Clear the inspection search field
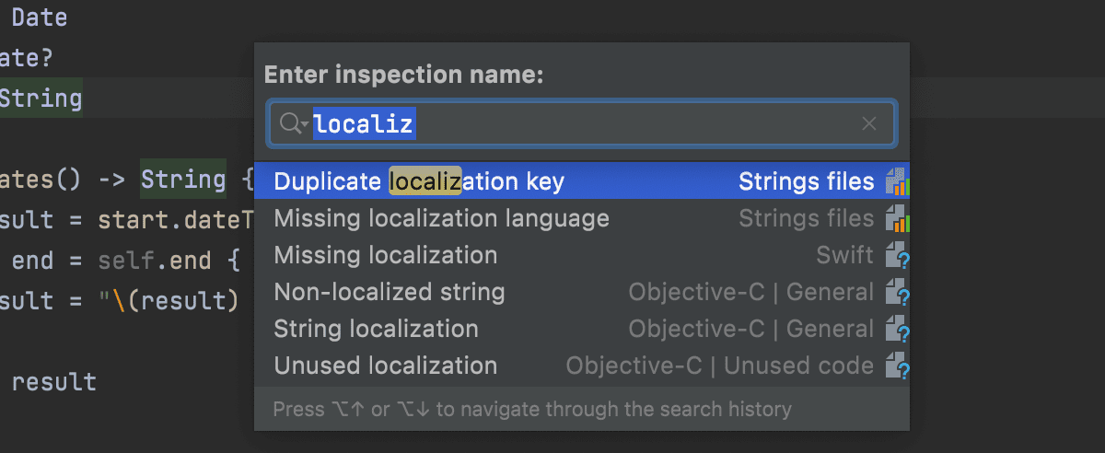 point(868,124)
